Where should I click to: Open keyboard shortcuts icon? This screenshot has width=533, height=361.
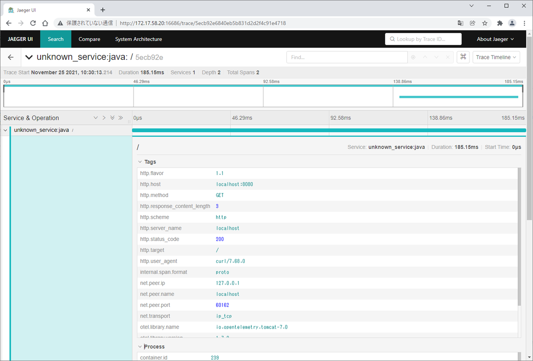pos(463,57)
